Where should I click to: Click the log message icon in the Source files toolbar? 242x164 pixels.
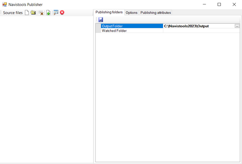pyautogui.click(x=56, y=13)
